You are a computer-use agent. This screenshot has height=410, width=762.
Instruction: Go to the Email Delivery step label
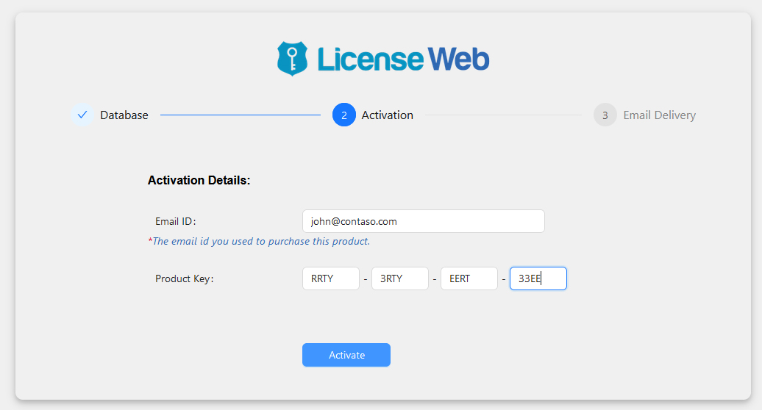660,115
